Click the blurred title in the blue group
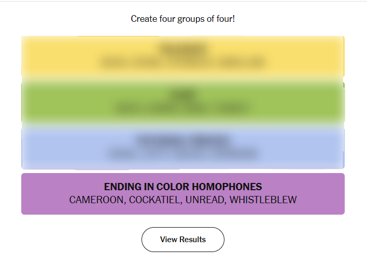The image size is (367, 277). [x=182, y=140]
